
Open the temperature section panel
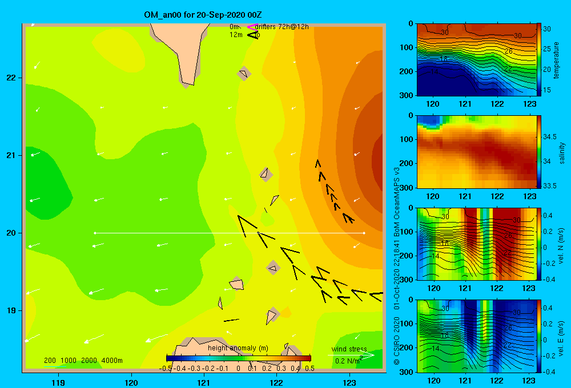tap(477, 60)
